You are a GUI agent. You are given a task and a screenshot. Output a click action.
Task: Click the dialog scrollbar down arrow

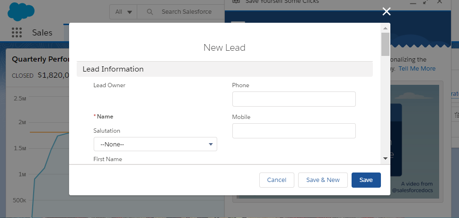pyautogui.click(x=385, y=158)
